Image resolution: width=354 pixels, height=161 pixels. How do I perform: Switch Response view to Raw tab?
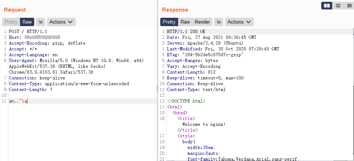[185, 22]
